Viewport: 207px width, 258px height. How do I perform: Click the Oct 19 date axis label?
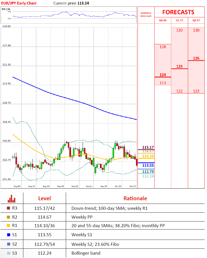pos(132,186)
